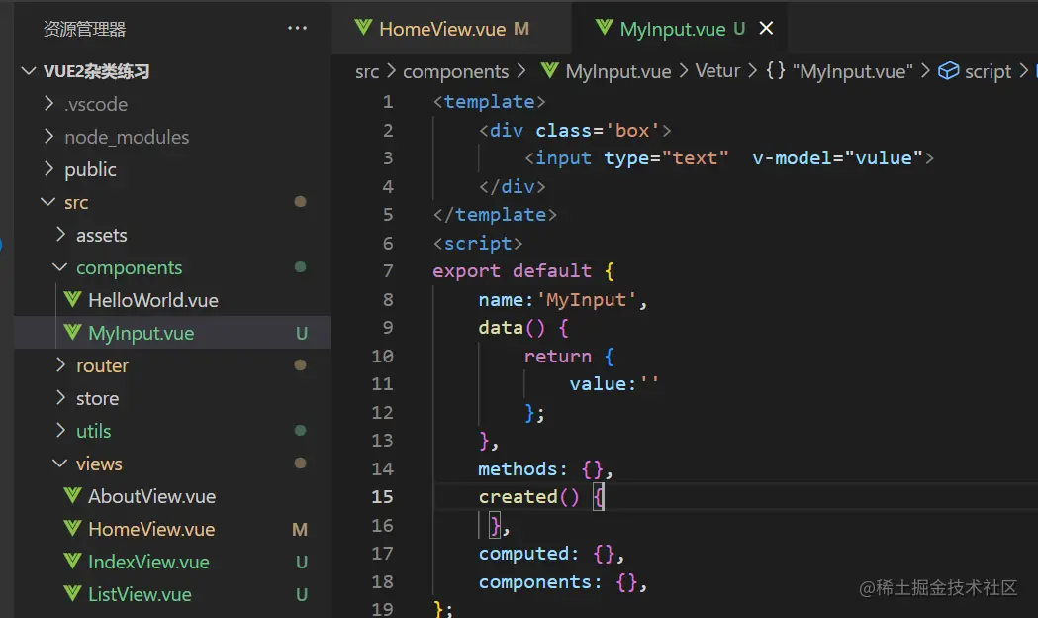Click the "MyInput.vue" braces breadcrumb symbol
This screenshot has width=1038, height=618.
[x=839, y=71]
